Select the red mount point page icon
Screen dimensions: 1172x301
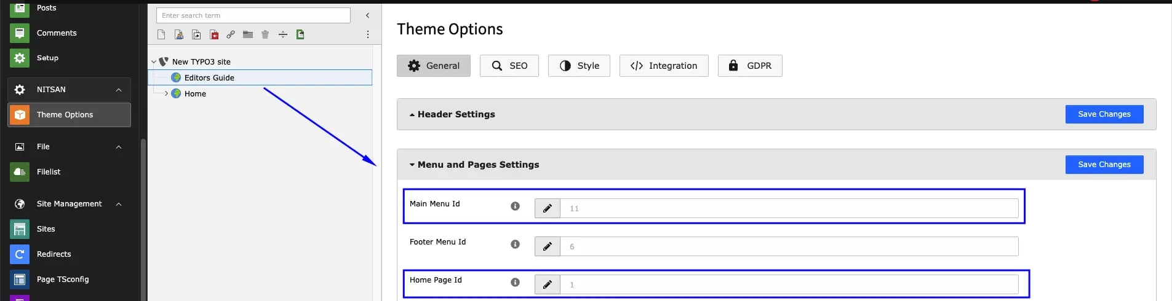point(214,34)
